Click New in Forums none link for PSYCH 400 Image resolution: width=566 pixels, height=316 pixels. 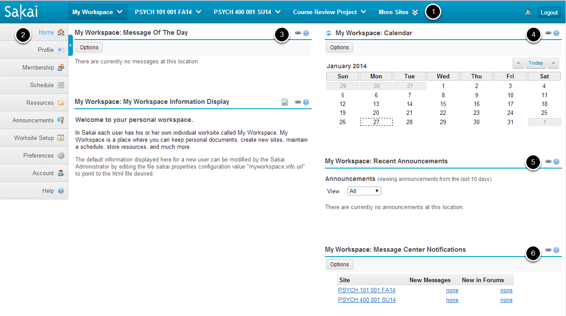506,300
